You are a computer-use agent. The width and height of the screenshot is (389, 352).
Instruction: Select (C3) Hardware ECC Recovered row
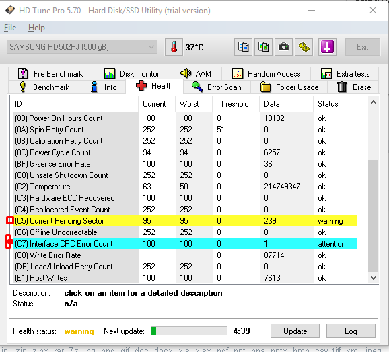[185, 198]
